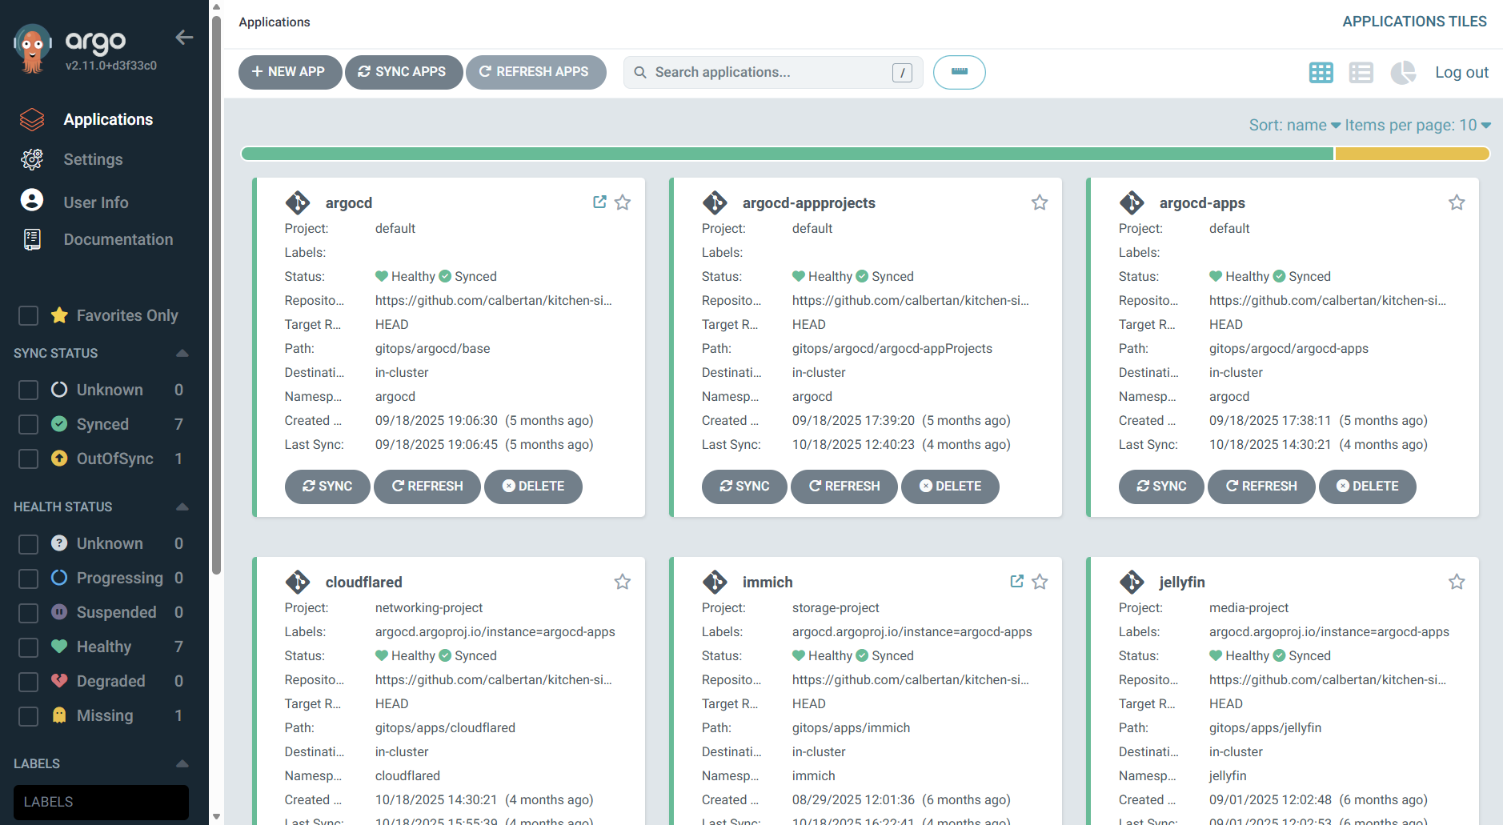Enable the Favorites Only checkbox
Image resolution: width=1503 pixels, height=825 pixels.
pyautogui.click(x=29, y=316)
